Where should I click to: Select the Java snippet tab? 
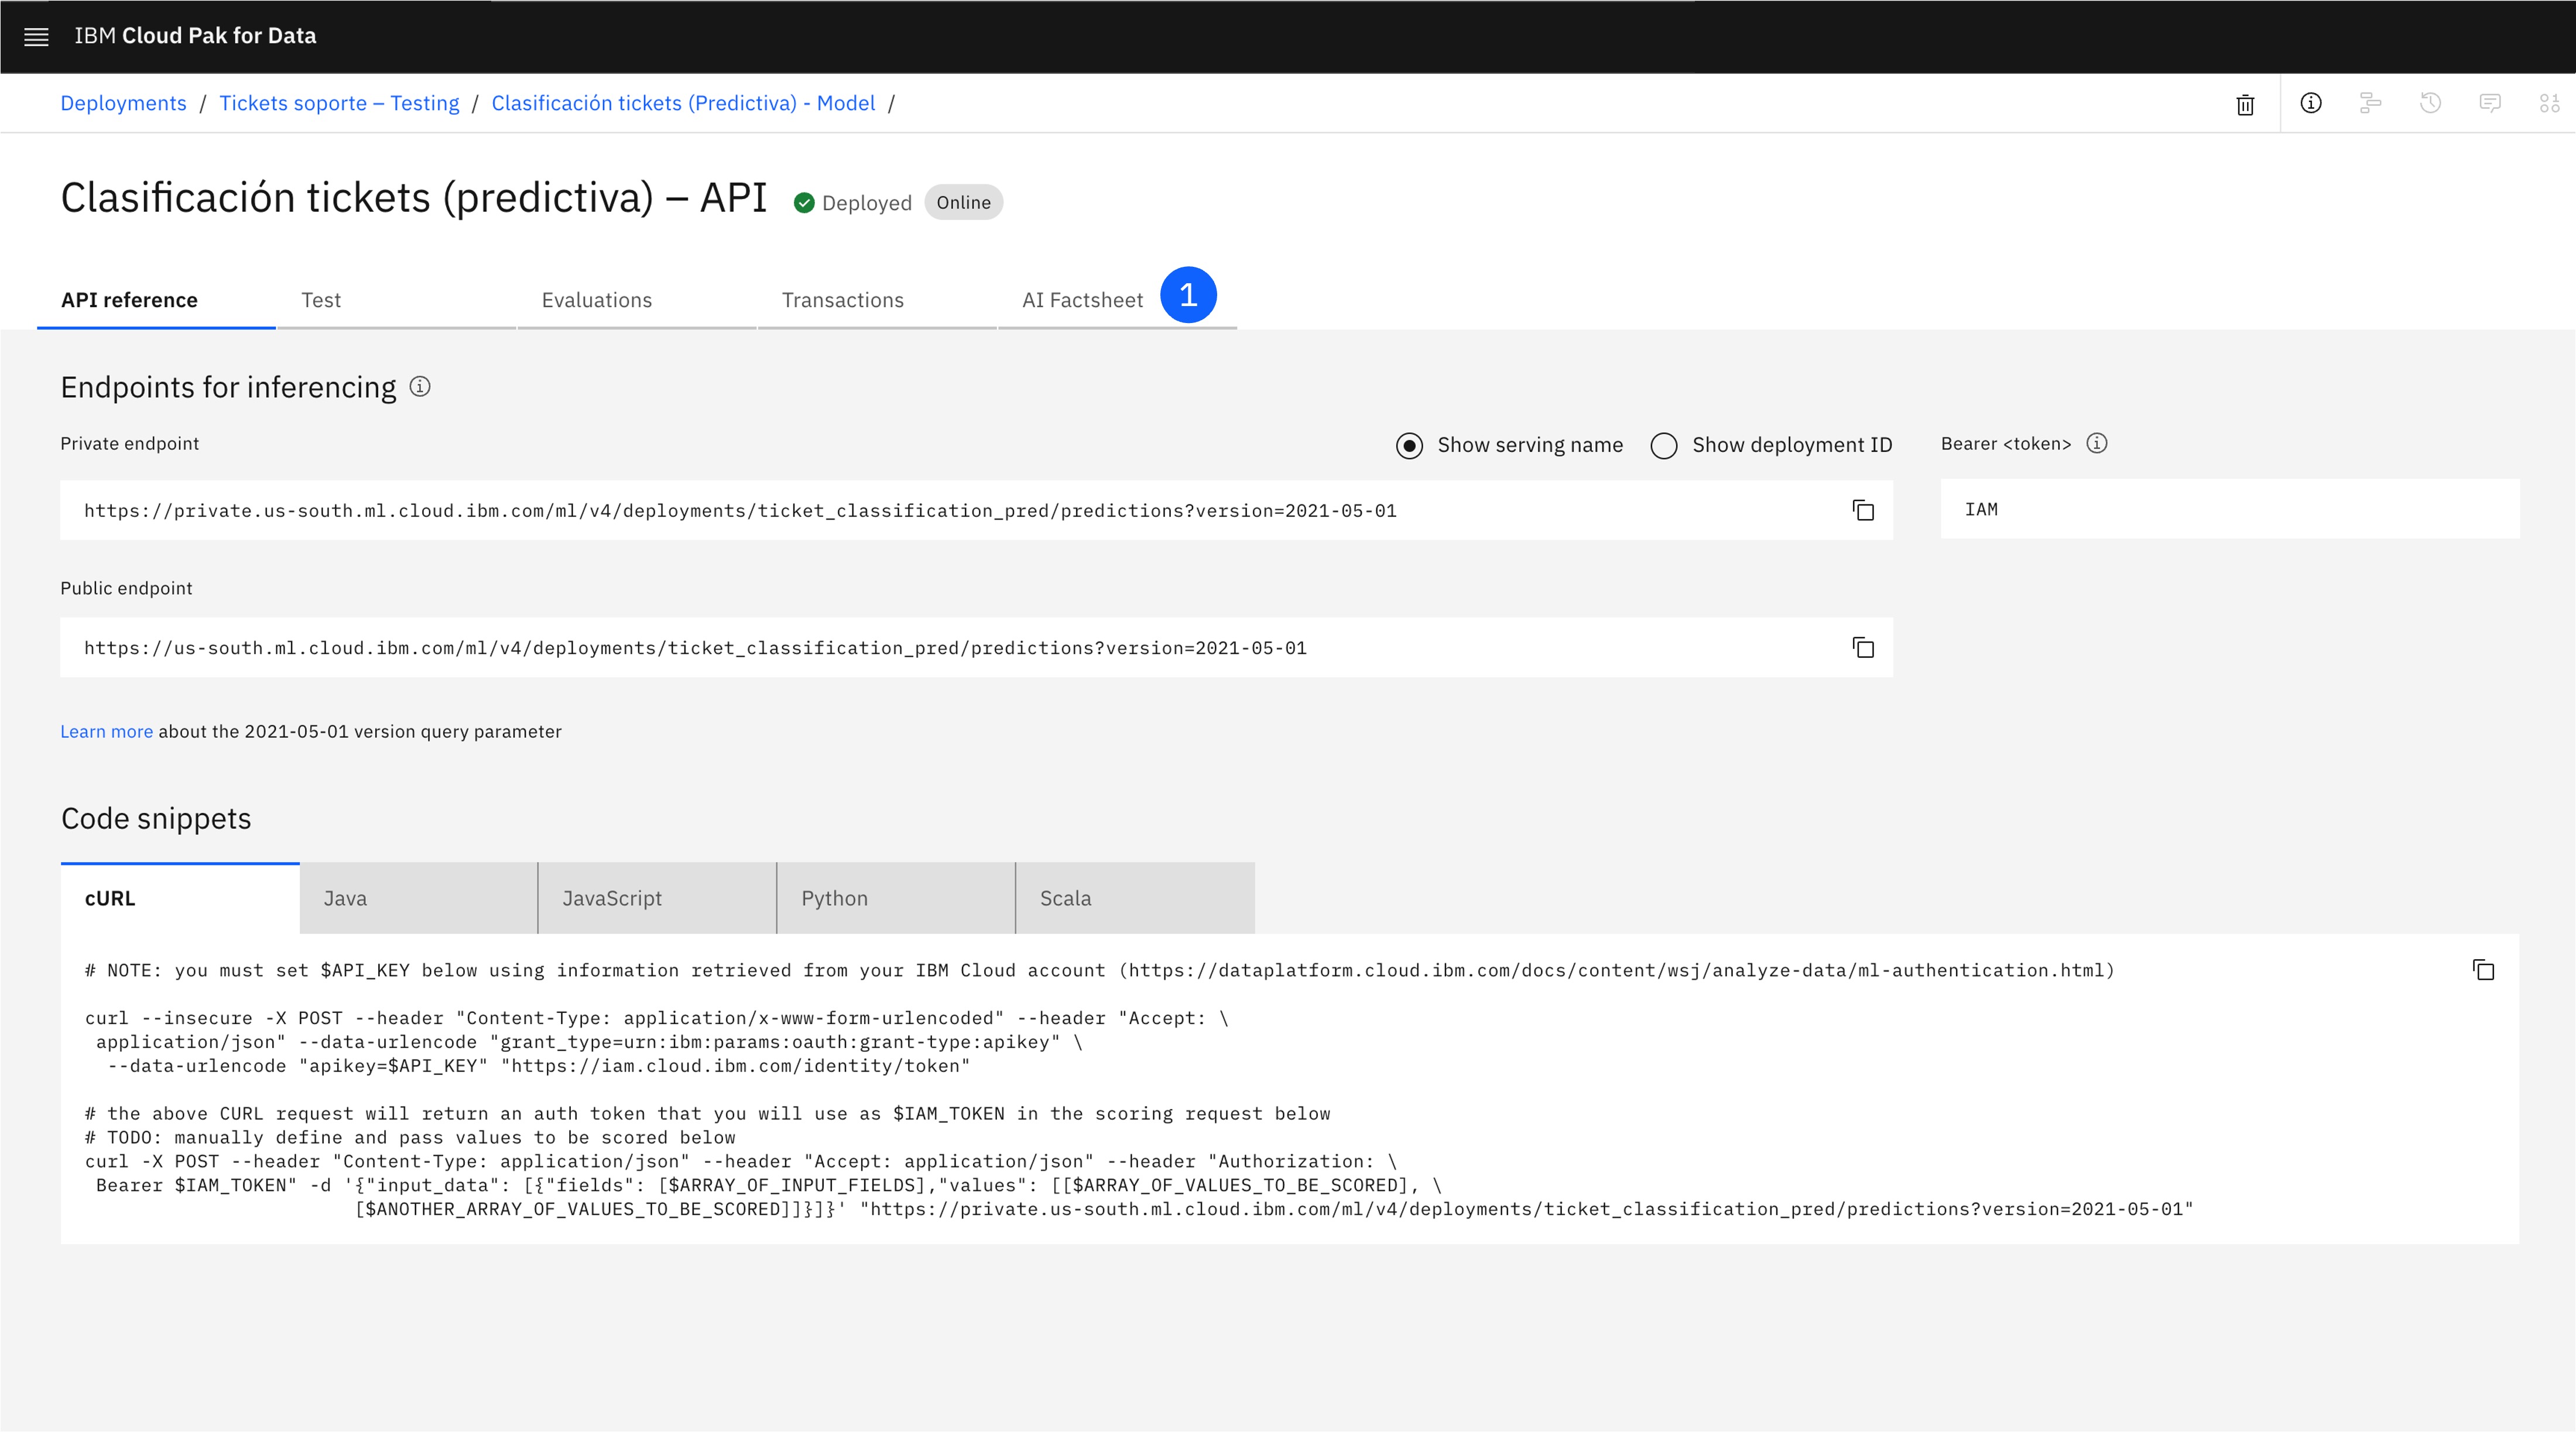tap(418, 898)
